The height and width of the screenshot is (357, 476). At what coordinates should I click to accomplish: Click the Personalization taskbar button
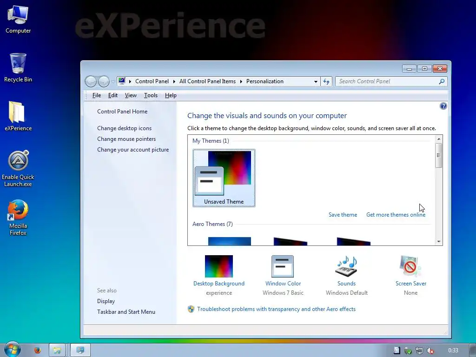[80, 350]
